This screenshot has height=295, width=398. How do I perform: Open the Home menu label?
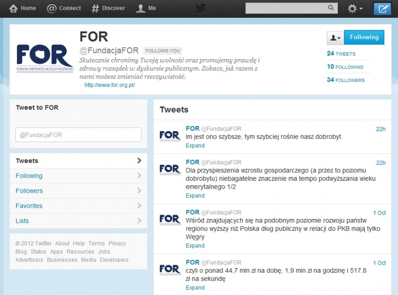point(28,8)
